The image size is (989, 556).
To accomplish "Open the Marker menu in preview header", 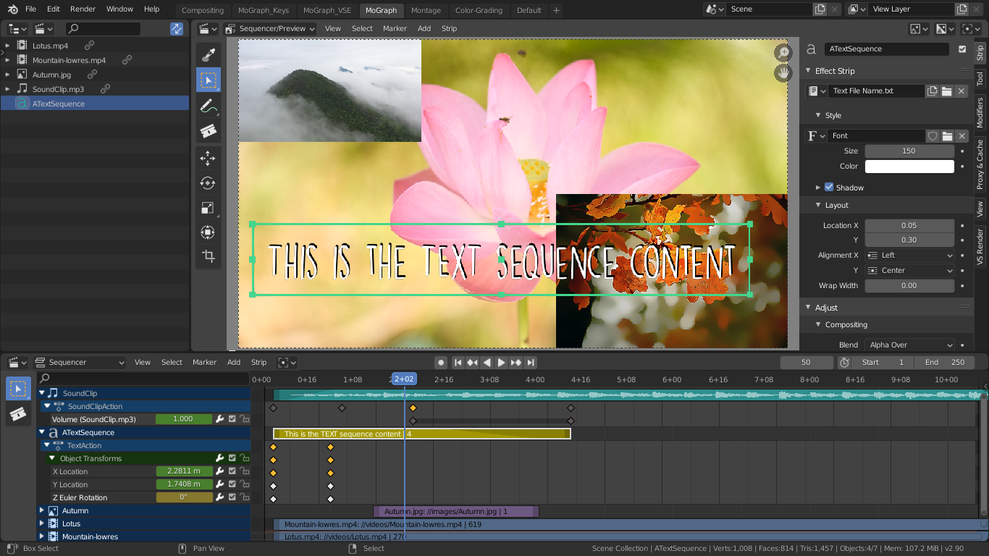I will (395, 29).
